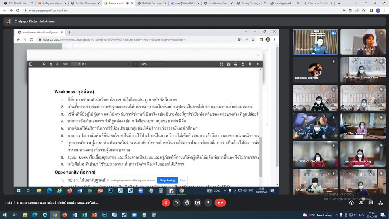Unmute the microphone in Meet
This screenshot has width=389, height=219.
click(x=166, y=203)
